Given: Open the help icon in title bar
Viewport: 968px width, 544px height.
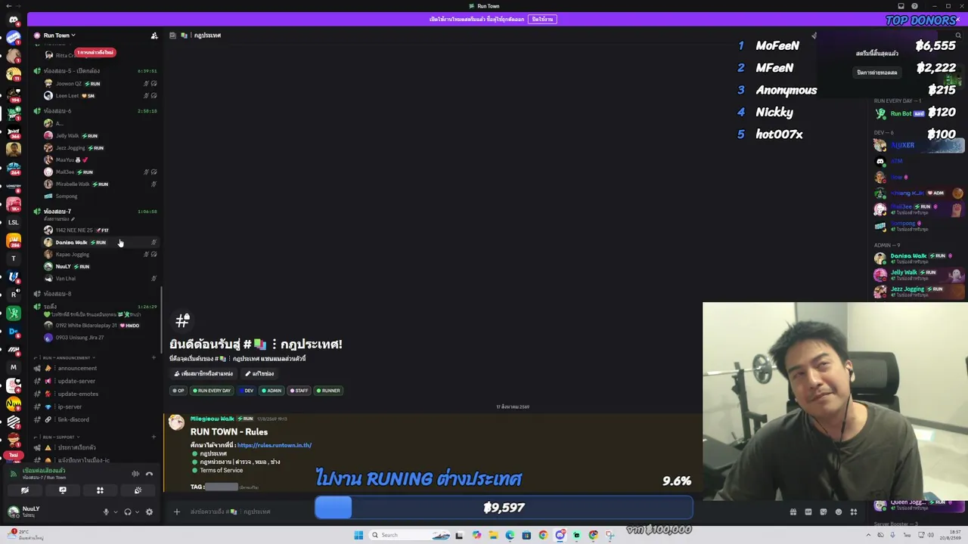Looking at the screenshot, I should [x=914, y=6].
